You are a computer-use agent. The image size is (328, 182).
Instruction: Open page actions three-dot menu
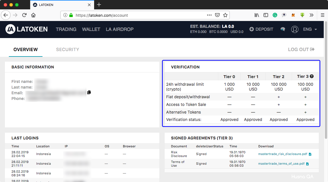[x=209, y=15]
